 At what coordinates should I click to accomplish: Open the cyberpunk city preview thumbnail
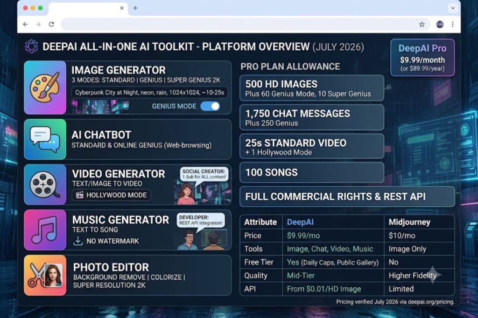pyautogui.click(x=100, y=107)
